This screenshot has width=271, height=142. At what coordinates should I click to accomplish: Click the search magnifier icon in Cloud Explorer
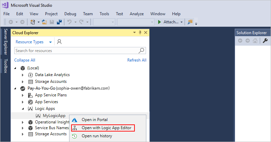click(141, 51)
